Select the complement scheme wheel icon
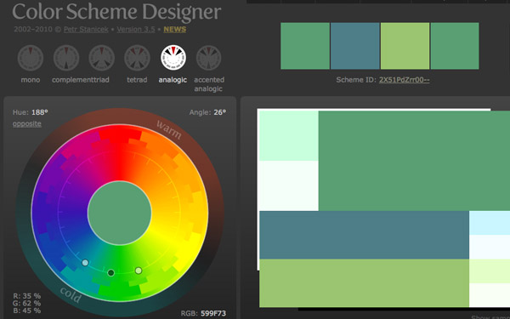 tap(66, 58)
